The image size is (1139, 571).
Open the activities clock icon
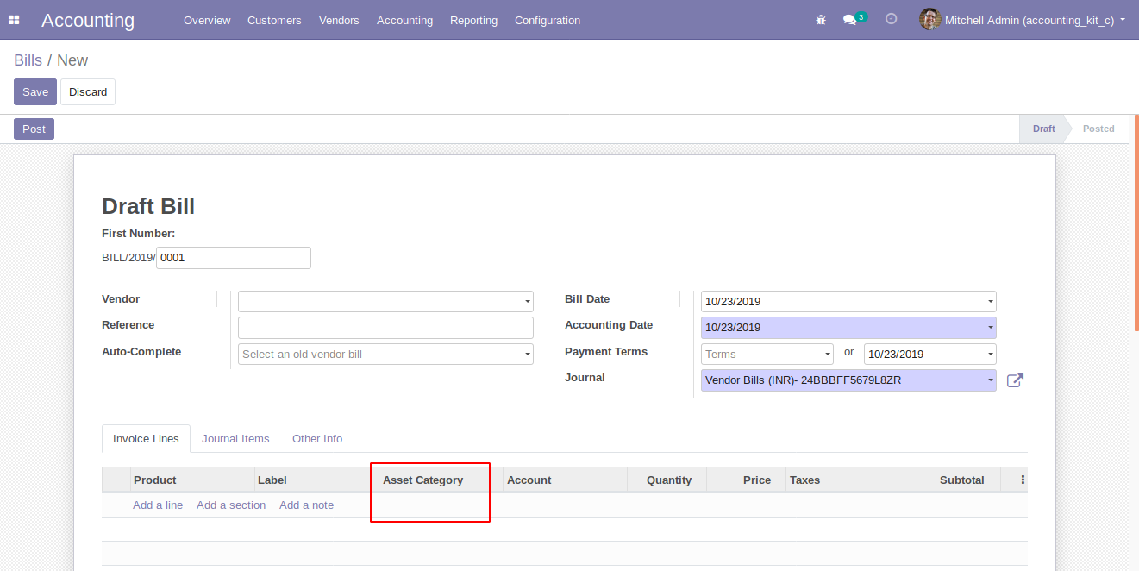coord(891,19)
